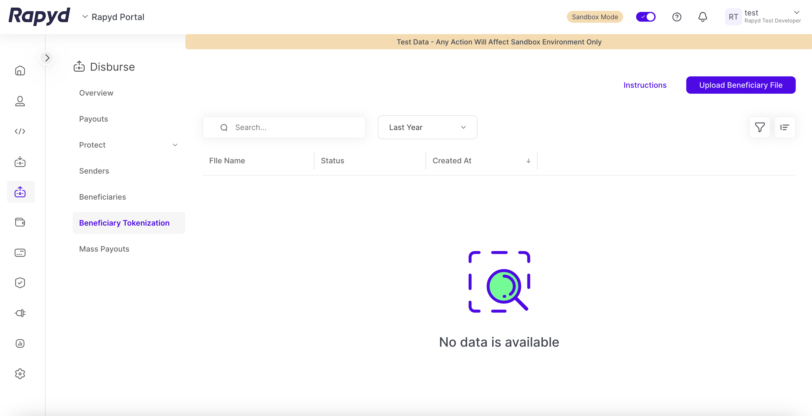
Task: Click the notifications bell icon
Action: pos(703,17)
